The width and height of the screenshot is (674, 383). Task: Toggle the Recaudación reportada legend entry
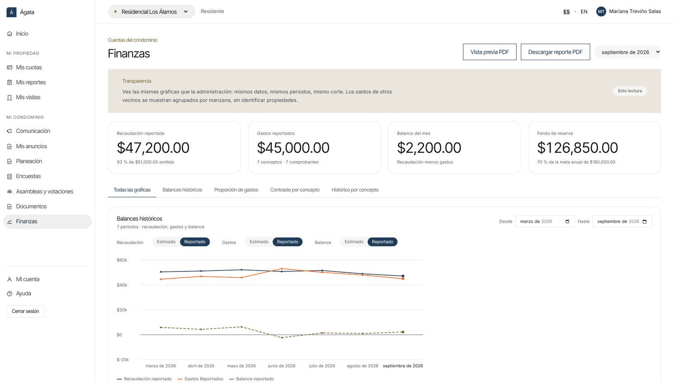[144, 379]
